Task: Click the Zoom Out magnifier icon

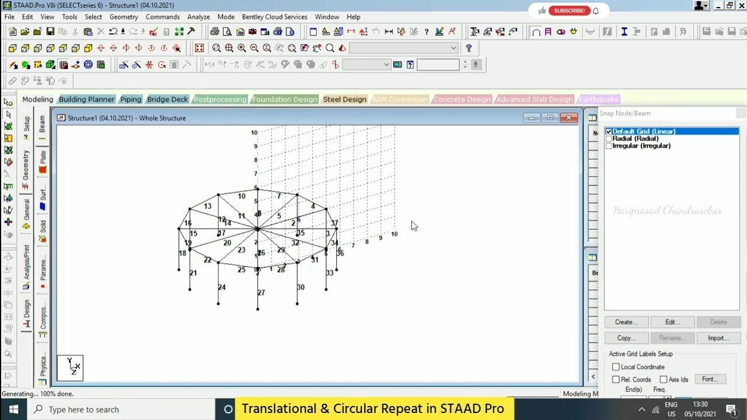Action: pyautogui.click(x=254, y=48)
